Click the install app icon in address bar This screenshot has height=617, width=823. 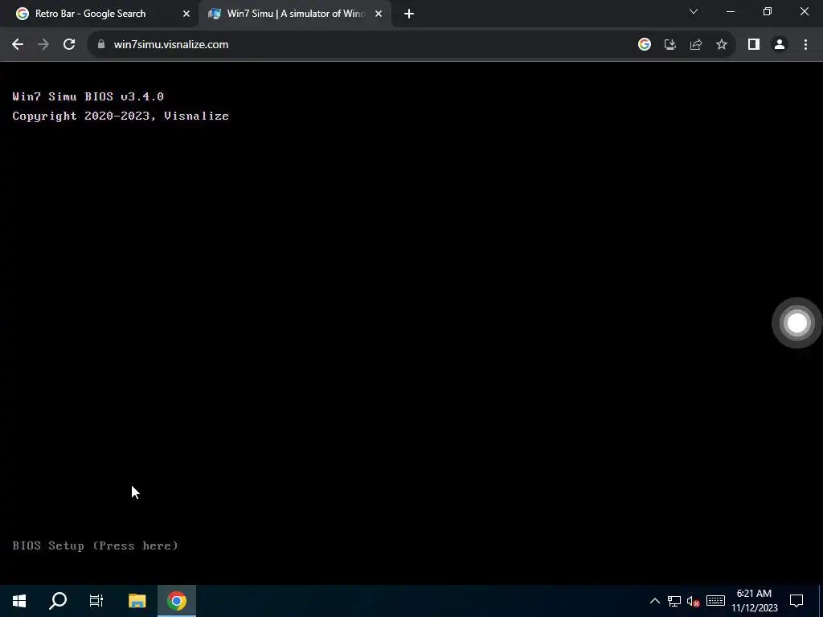[670, 45]
